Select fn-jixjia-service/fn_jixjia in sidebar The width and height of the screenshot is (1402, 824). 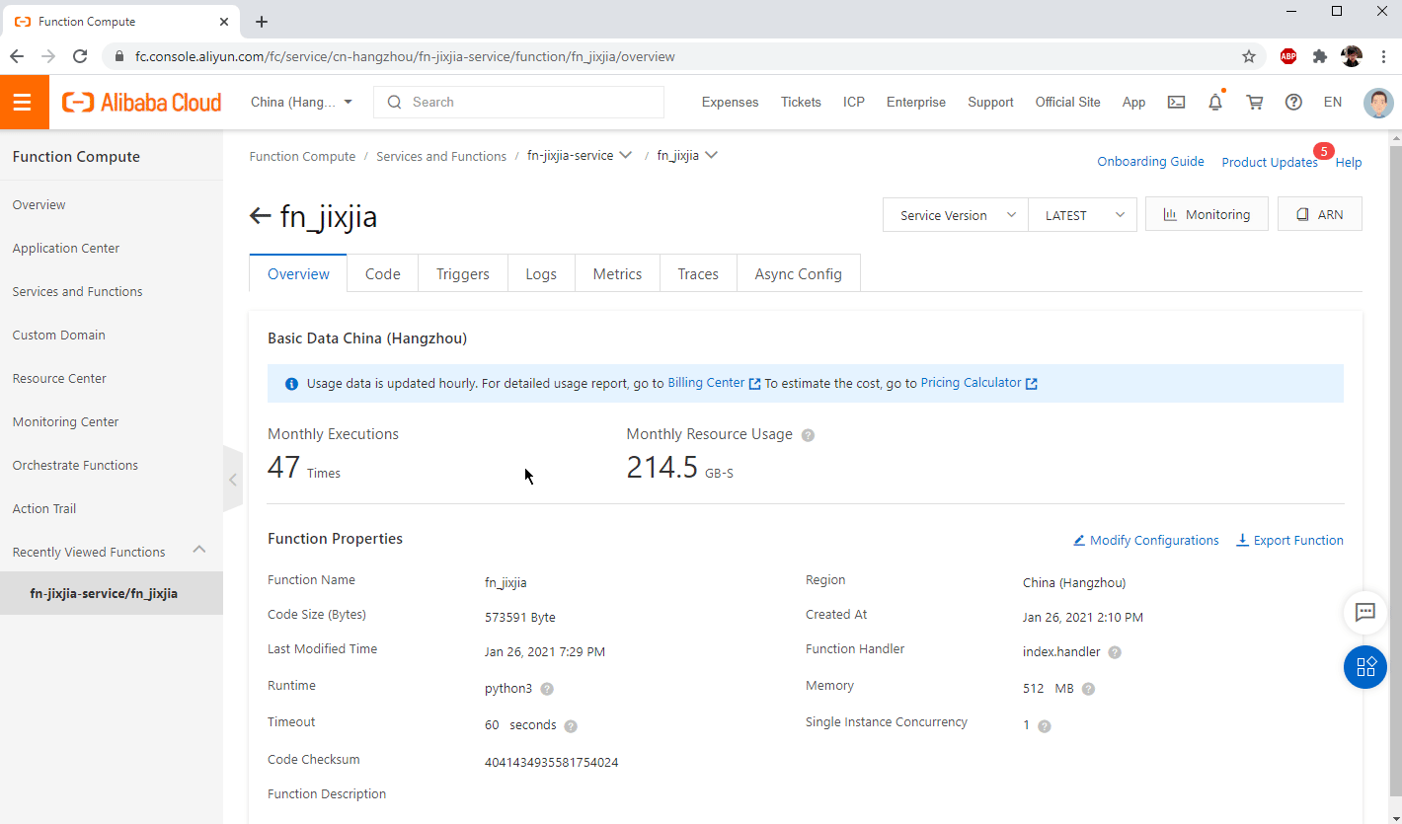click(112, 593)
